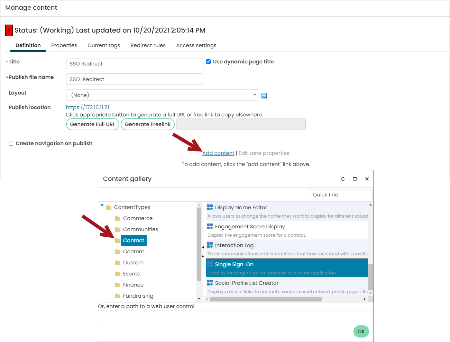Image resolution: width=450 pixels, height=342 pixels.
Task: Click the Interaction Log item icon
Action: (x=210, y=245)
